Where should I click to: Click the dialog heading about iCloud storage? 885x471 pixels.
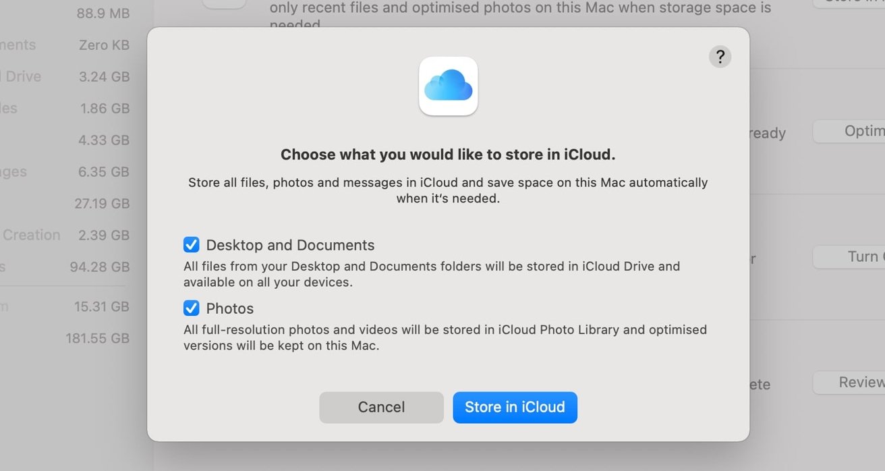click(x=448, y=155)
